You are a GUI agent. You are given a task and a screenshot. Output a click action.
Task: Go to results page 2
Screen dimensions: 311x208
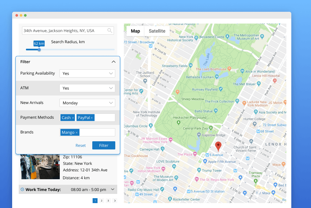coord(101,201)
